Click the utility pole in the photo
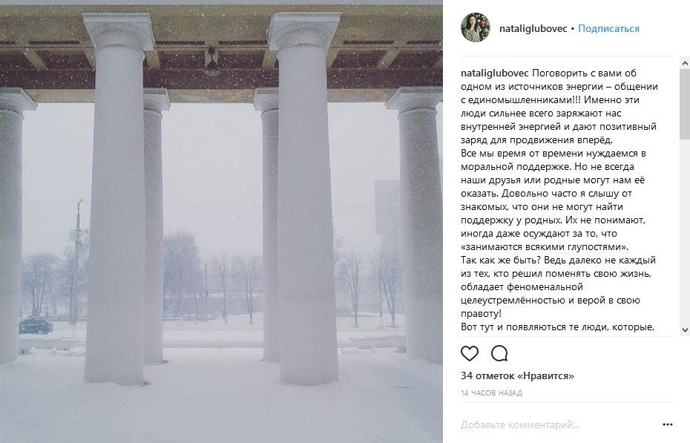 click(77, 260)
